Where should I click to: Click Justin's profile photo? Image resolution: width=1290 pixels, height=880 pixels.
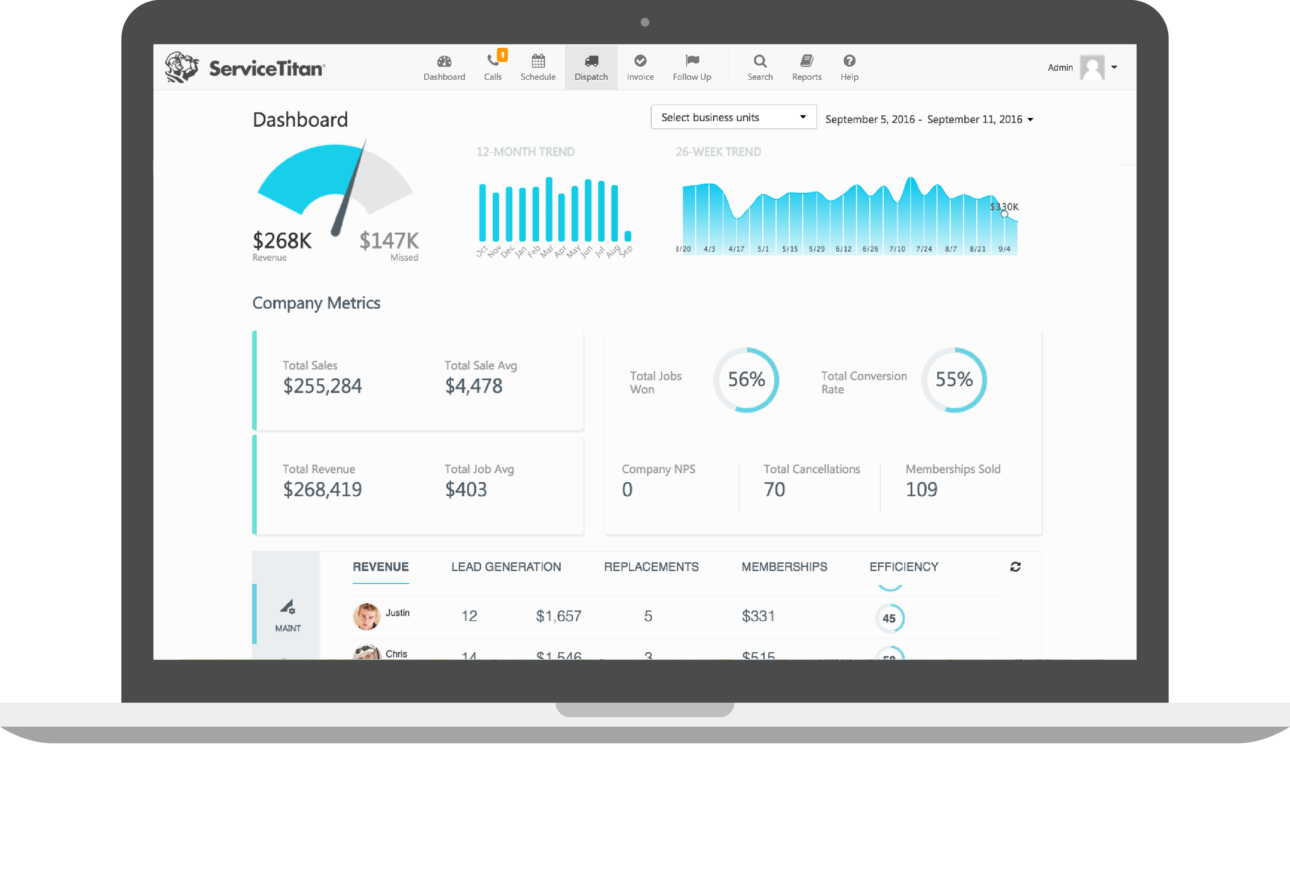[x=366, y=616]
